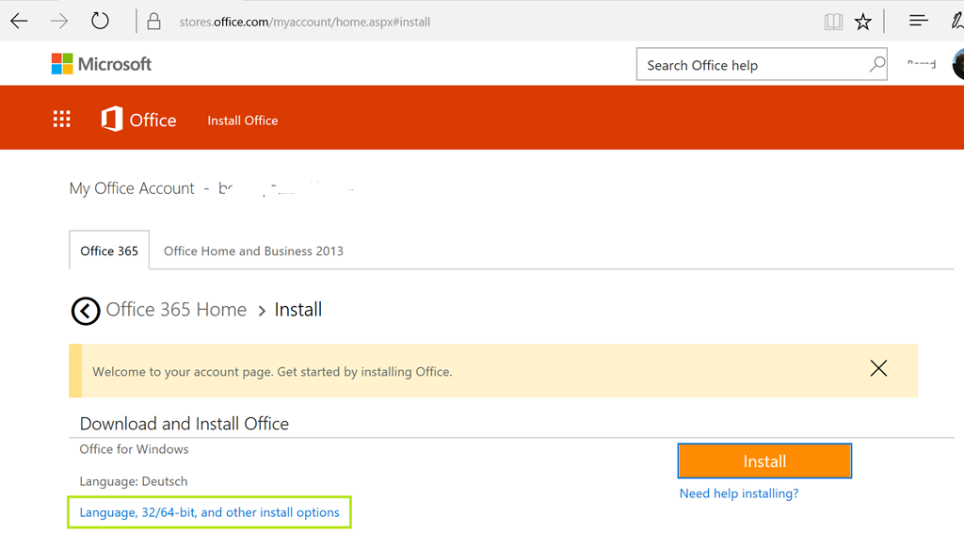This screenshot has width=964, height=533.
Task: Click the browser address bar URL
Action: [305, 22]
